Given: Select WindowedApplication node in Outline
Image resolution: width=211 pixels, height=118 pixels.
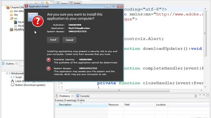Looking at the screenshot, I should (x=17, y=73).
